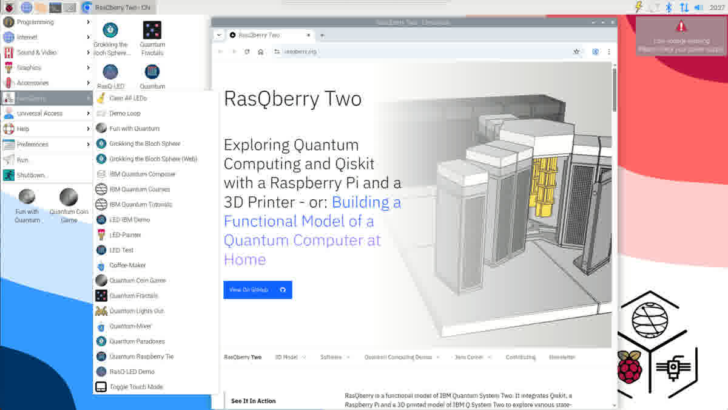The height and width of the screenshot is (410, 728).
Task: Select RasQ-LED Demo menu entry
Action: tap(156, 371)
